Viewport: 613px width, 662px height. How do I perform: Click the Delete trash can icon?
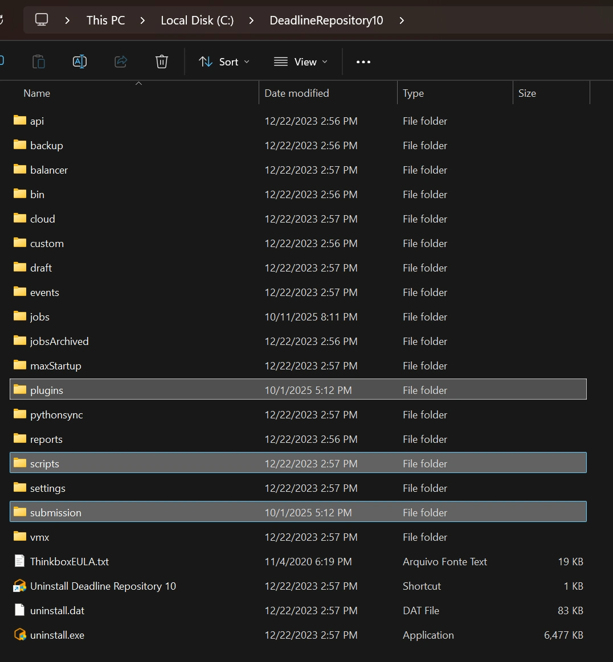point(162,61)
